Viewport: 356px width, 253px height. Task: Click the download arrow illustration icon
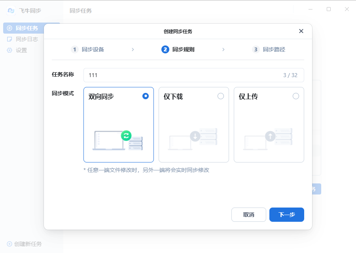(195, 136)
